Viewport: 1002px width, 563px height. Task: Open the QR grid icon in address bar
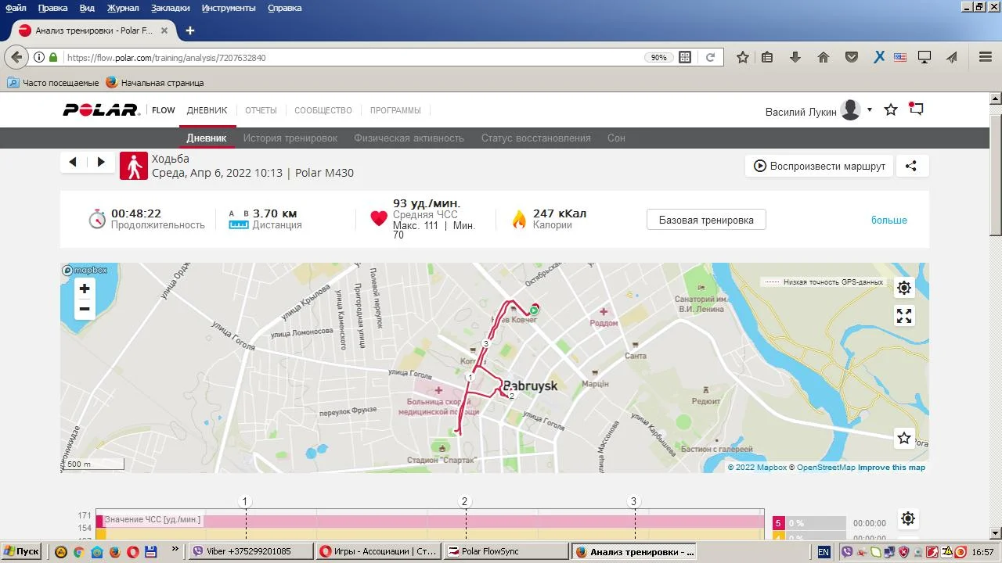tap(685, 57)
